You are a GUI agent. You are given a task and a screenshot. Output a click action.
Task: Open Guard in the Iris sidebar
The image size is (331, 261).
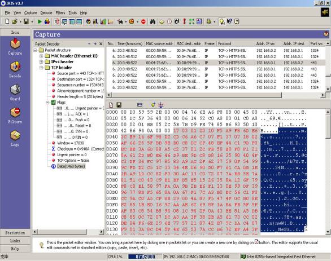click(x=15, y=92)
